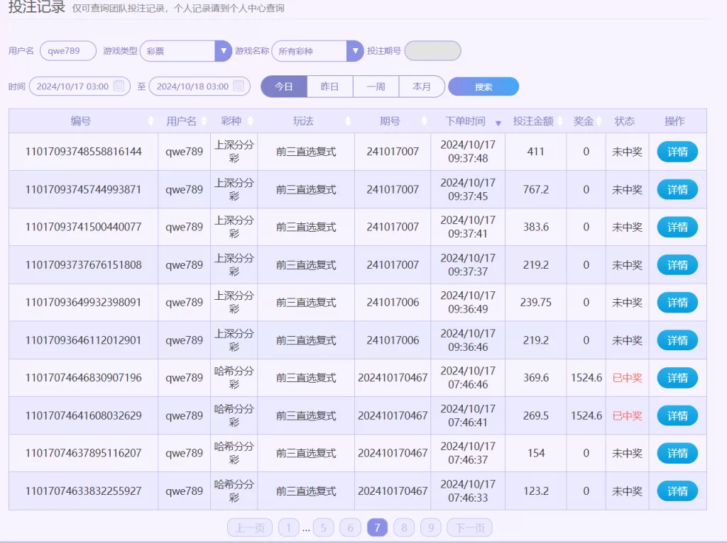Click 已中奖 status for bet 11017074641608032629
Viewport: 727px width, 543px height.
(628, 416)
